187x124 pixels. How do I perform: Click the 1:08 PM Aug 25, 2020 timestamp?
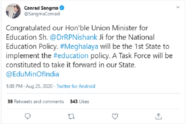click(x=29, y=86)
